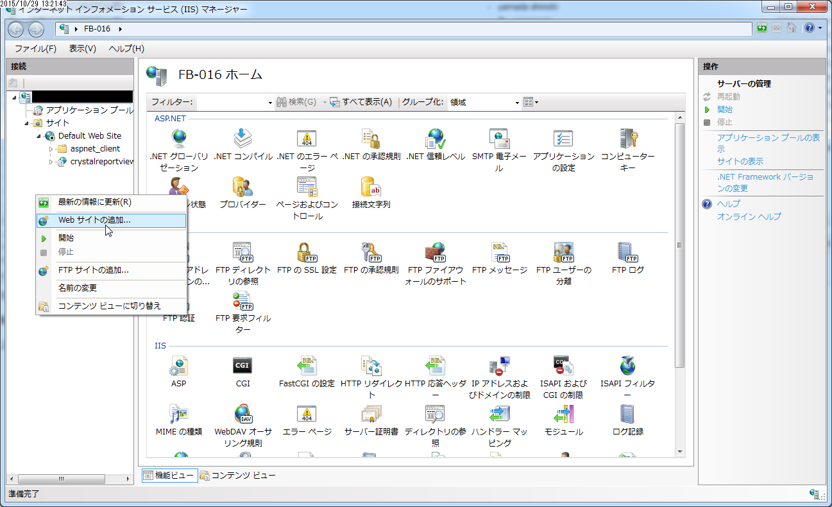
Task: Open the FTP 要求フィルター feature
Action: click(x=243, y=313)
